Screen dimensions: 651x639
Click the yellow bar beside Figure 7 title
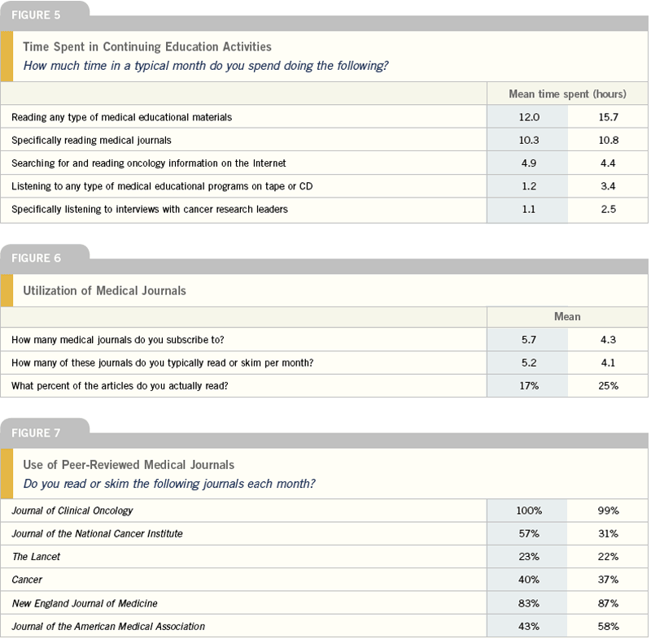coord(7,473)
